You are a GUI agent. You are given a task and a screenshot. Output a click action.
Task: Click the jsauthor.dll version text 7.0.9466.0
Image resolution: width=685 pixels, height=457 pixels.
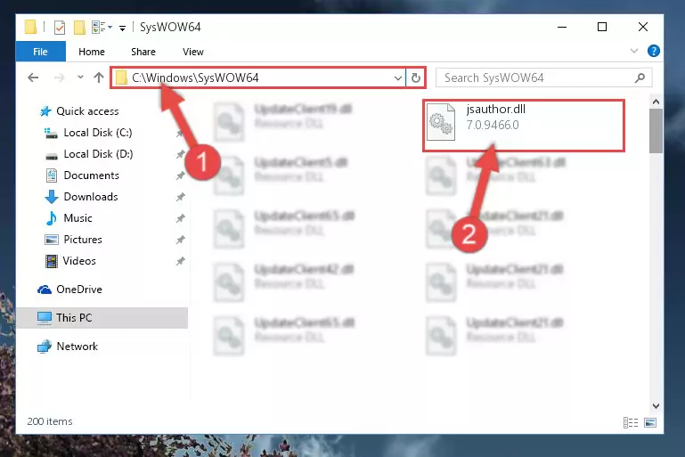pyautogui.click(x=493, y=126)
